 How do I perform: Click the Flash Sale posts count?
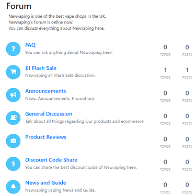tap(187, 70)
